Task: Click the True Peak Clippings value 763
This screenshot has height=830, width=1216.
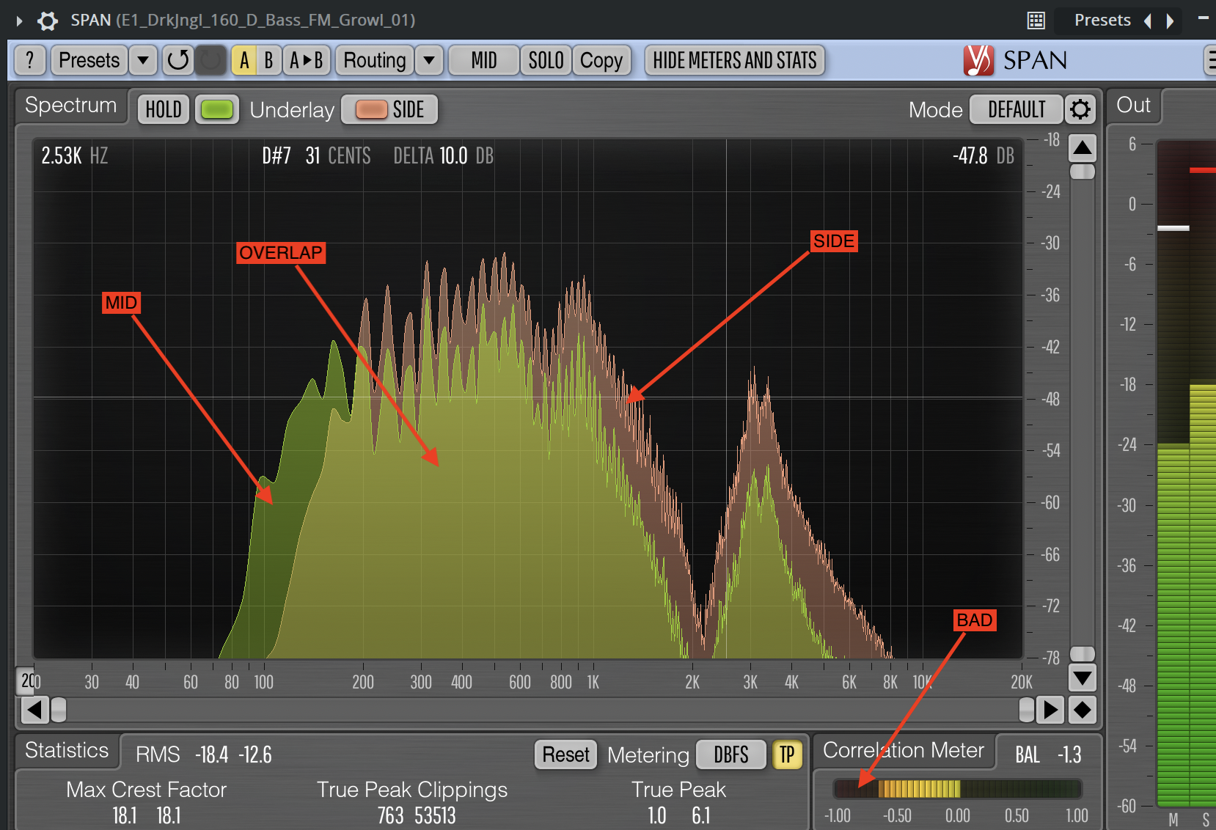Action: tap(390, 815)
